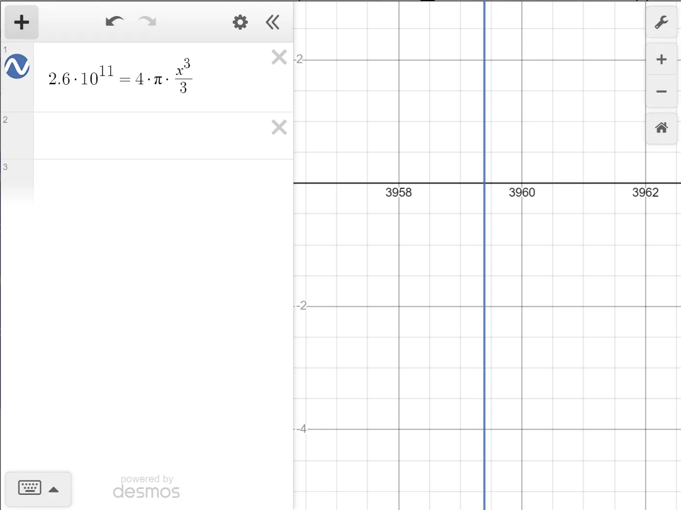Screen dimensions: 681x510
Task: Click the -4 y-axis label
Action: [x=302, y=429]
